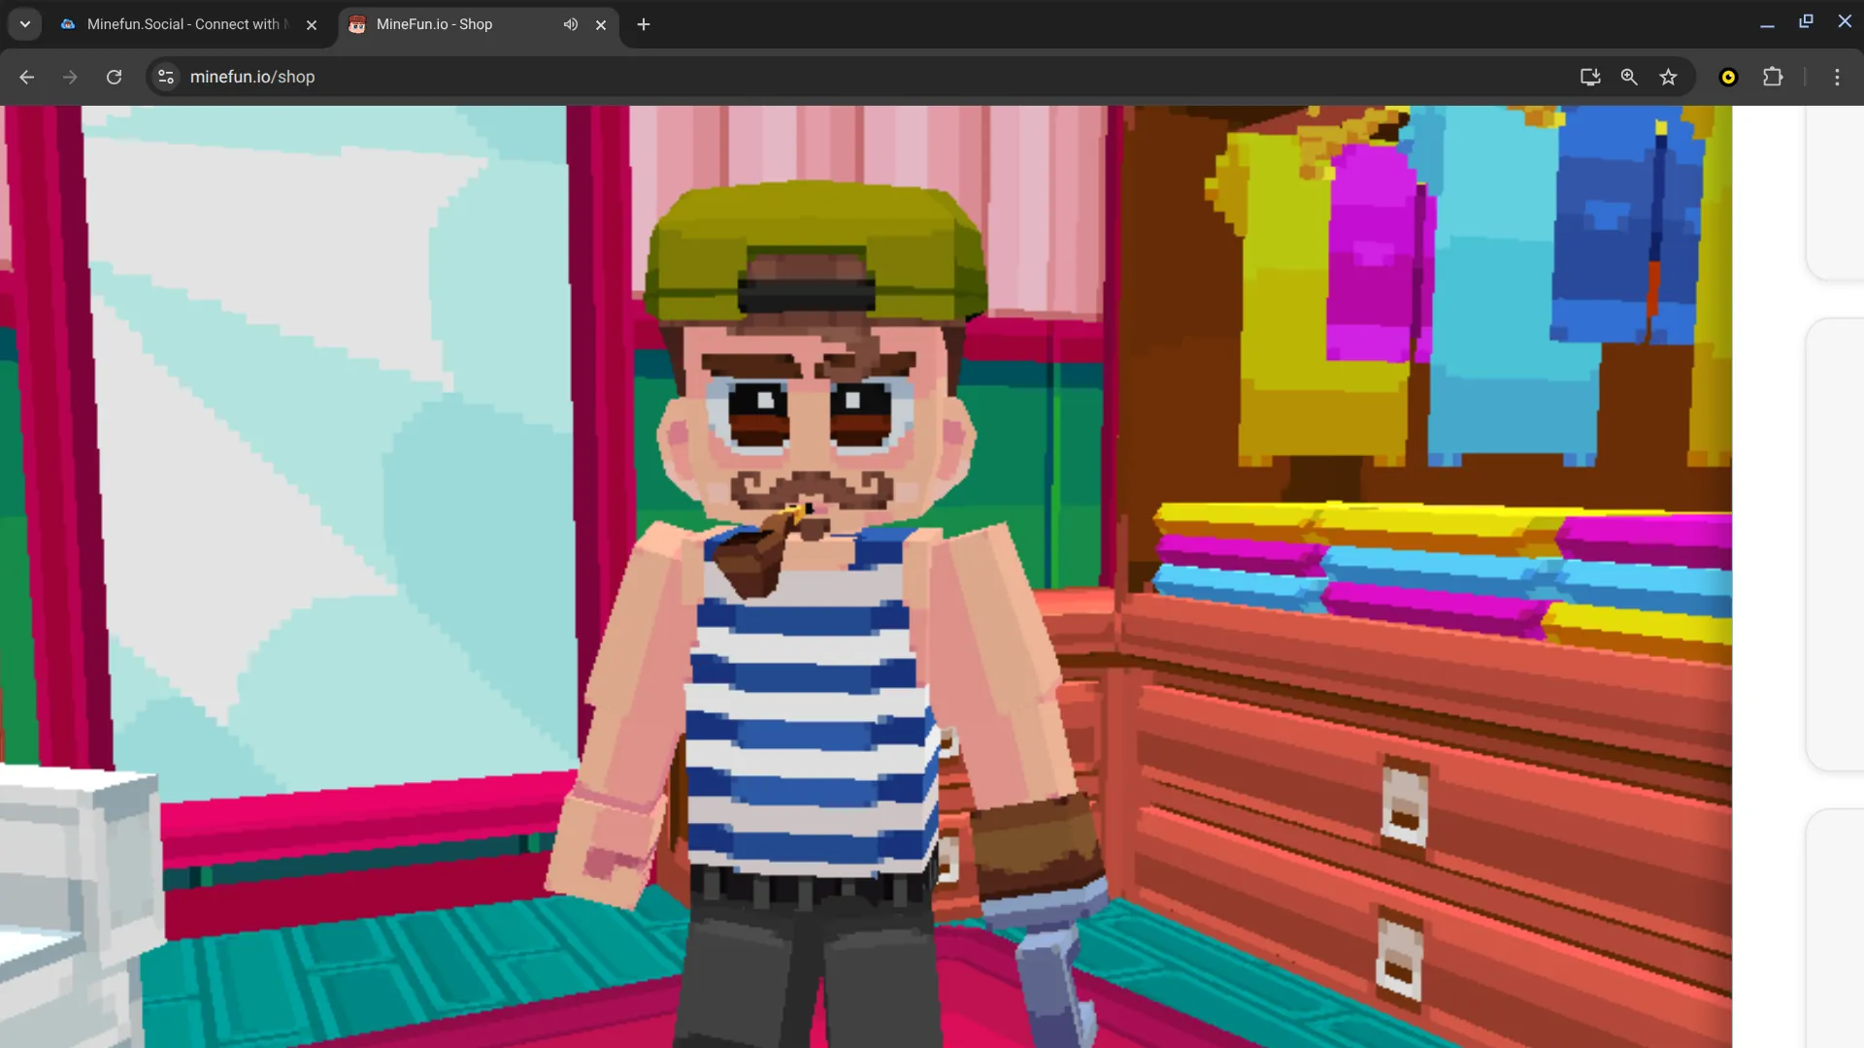Go back to the previous page
The height and width of the screenshot is (1048, 1864).
pyautogui.click(x=27, y=77)
